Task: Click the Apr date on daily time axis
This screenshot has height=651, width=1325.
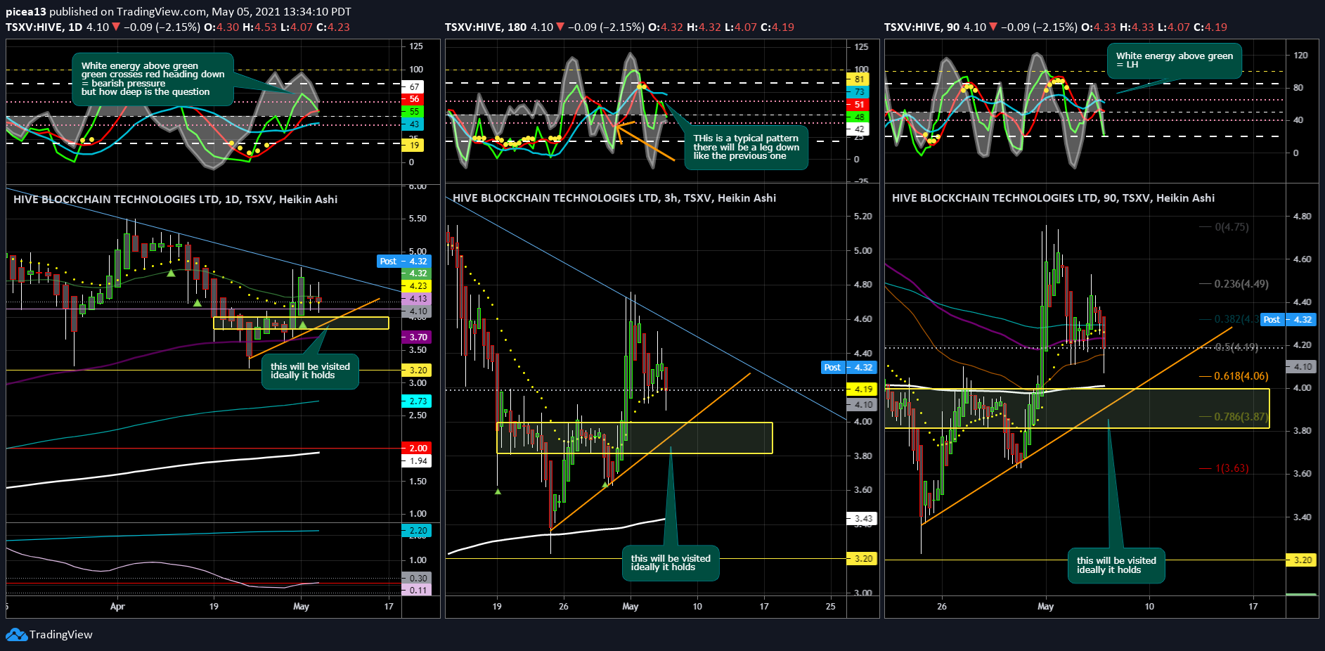Action: (117, 607)
